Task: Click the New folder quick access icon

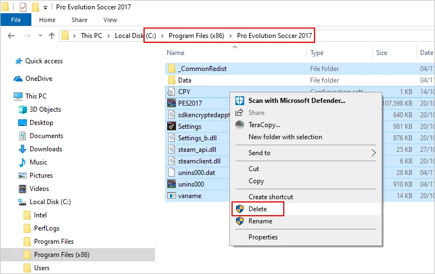Action: pyautogui.click(x=35, y=7)
